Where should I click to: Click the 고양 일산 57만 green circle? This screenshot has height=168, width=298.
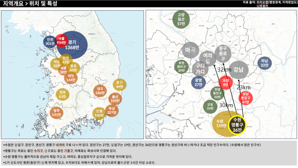(181, 19)
